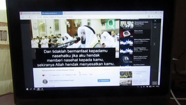186x105 pixels.
Task: Switch to the first browser tab
Action: click(31, 13)
